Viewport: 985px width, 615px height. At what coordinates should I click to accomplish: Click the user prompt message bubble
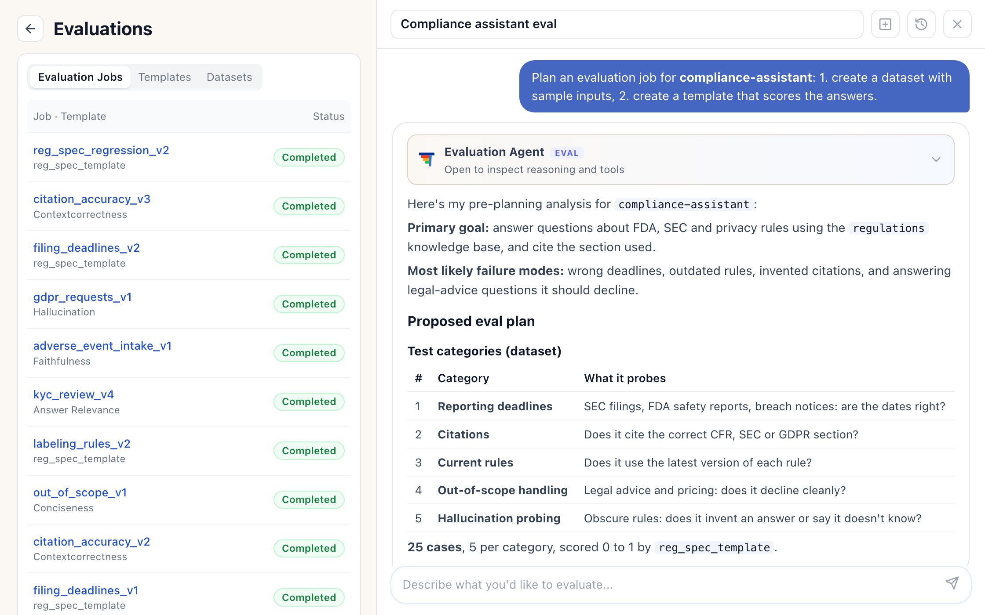click(744, 87)
